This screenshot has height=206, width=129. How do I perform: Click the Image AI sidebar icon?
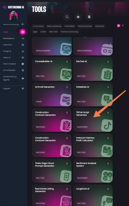(x=23, y=51)
